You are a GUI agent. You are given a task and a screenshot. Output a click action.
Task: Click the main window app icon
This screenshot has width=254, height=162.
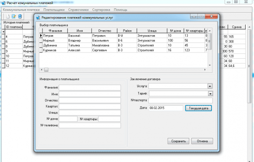click(4, 3)
